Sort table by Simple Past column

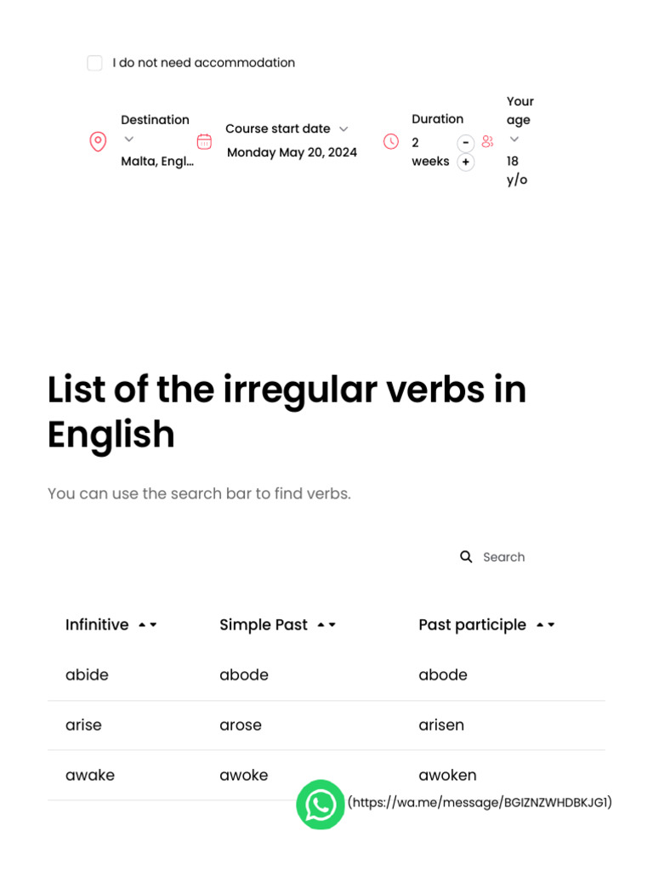(x=326, y=625)
